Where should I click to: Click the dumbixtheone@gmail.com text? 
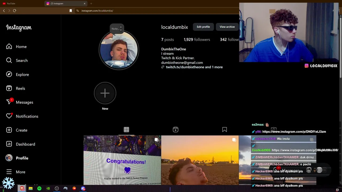[x=182, y=63]
